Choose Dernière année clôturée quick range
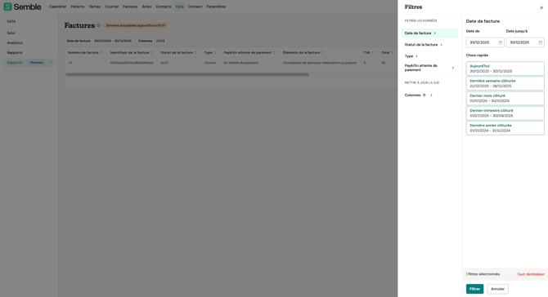This screenshot has height=297, width=548. (x=505, y=128)
